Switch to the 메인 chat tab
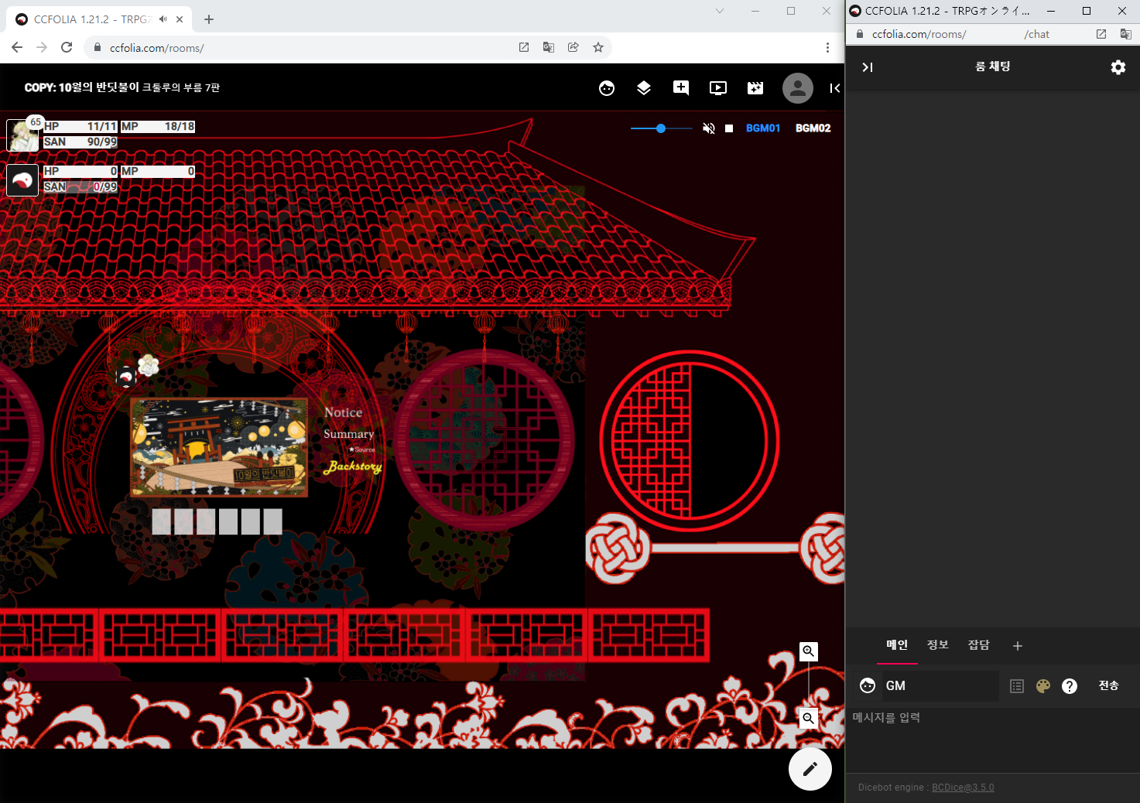 click(897, 645)
